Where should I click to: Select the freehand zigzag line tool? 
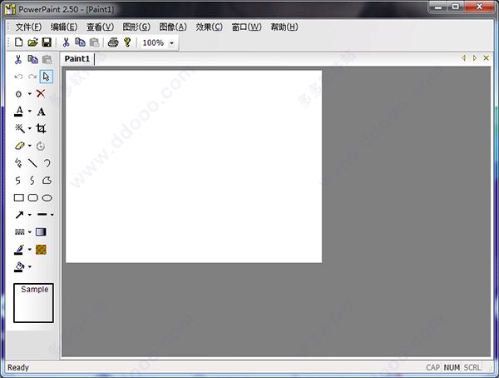18,163
